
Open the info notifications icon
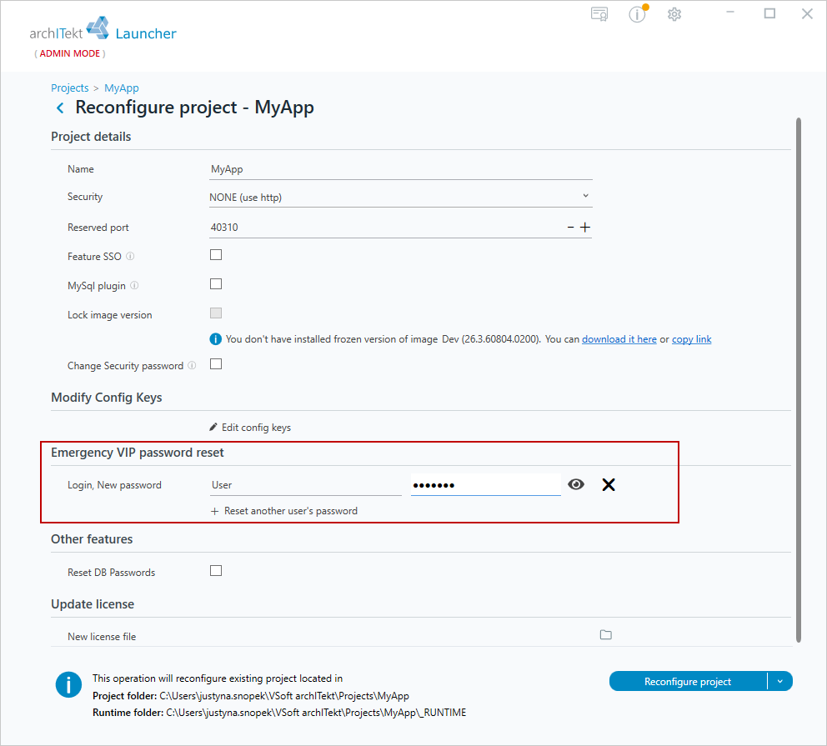coord(638,13)
